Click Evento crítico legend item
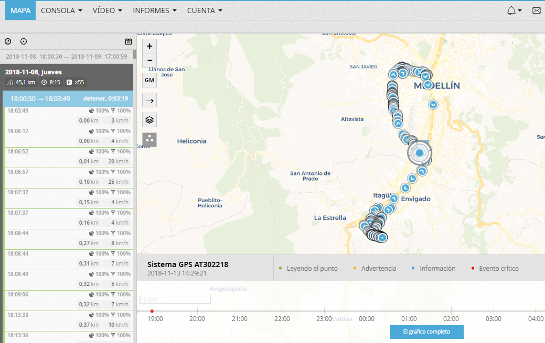 (x=495, y=268)
